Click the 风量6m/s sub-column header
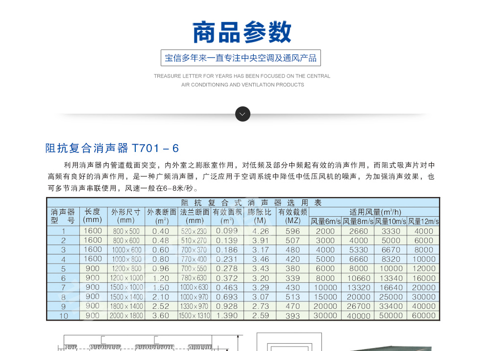Image resolution: width=490 pixels, height=351 pixels. pyautogui.click(x=325, y=222)
